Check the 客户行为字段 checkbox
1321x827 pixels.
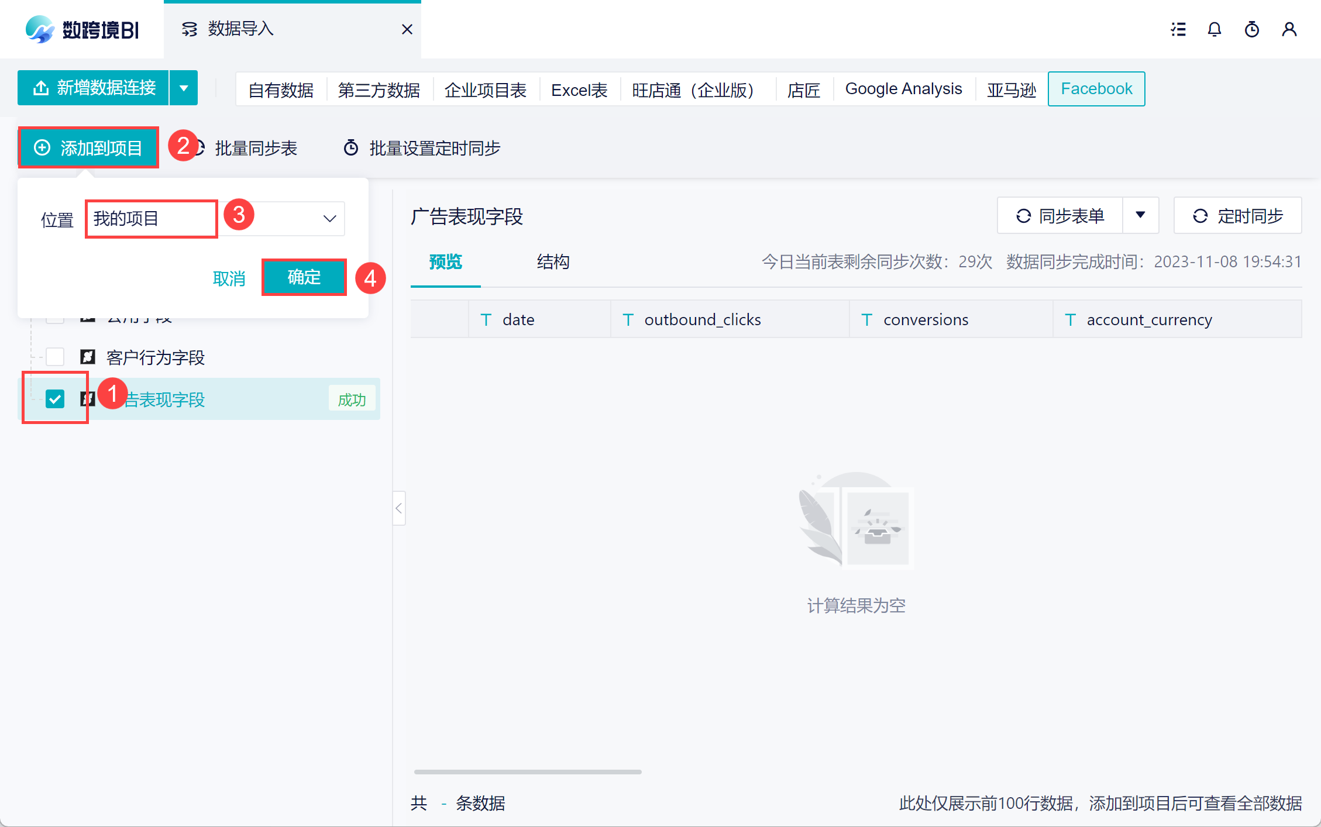55,357
